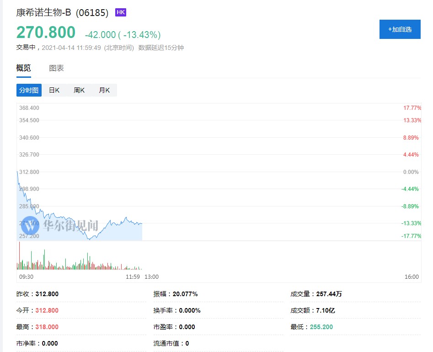Click the 最低 255.200 value
433x352 pixels.
click(321, 327)
